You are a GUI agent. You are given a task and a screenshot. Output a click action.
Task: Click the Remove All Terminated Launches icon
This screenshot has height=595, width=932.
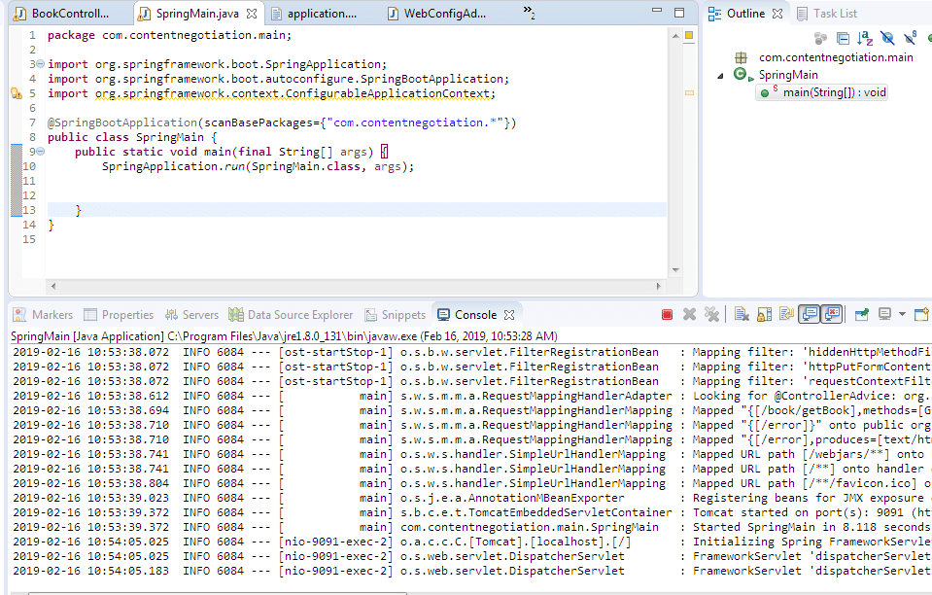712,314
